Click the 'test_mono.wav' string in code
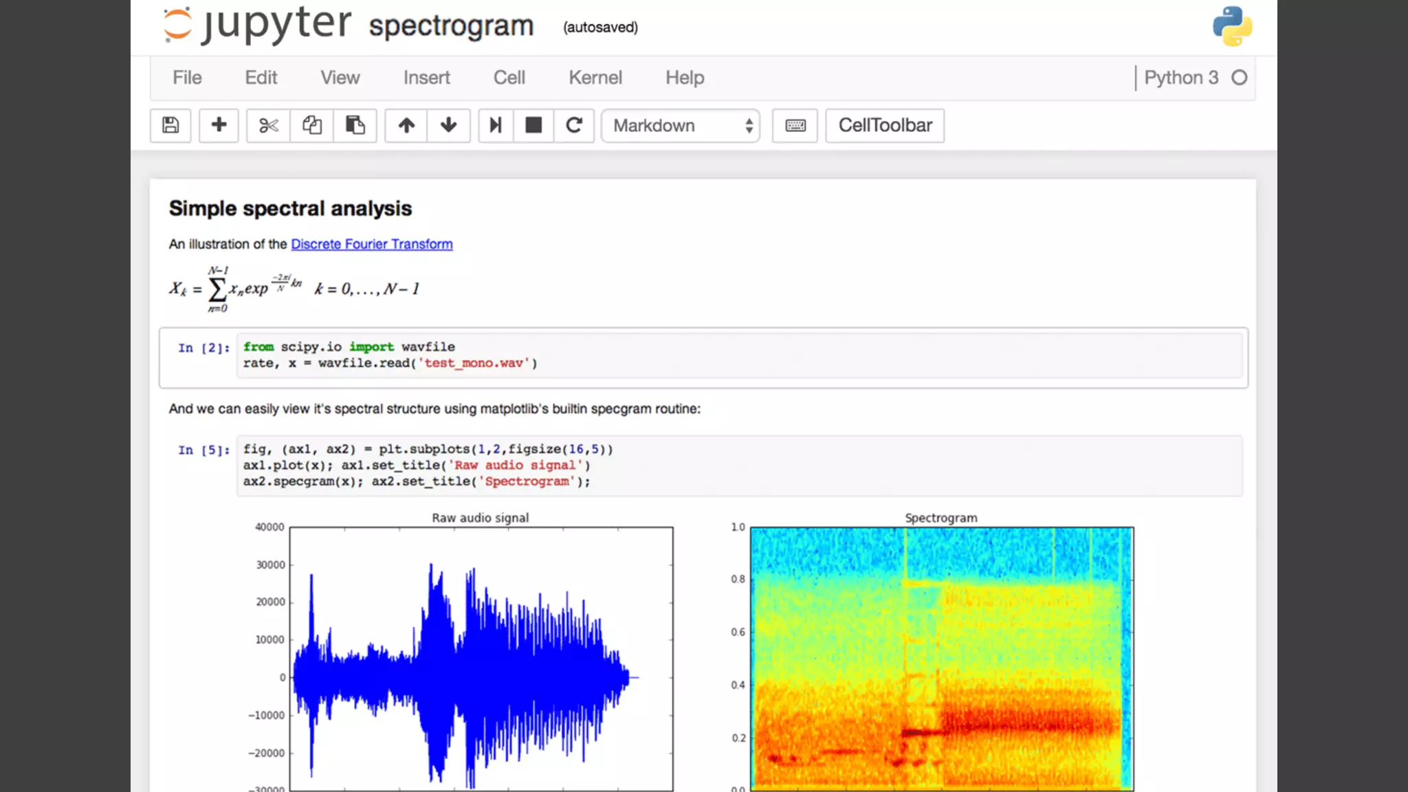This screenshot has height=792, width=1408. (474, 363)
